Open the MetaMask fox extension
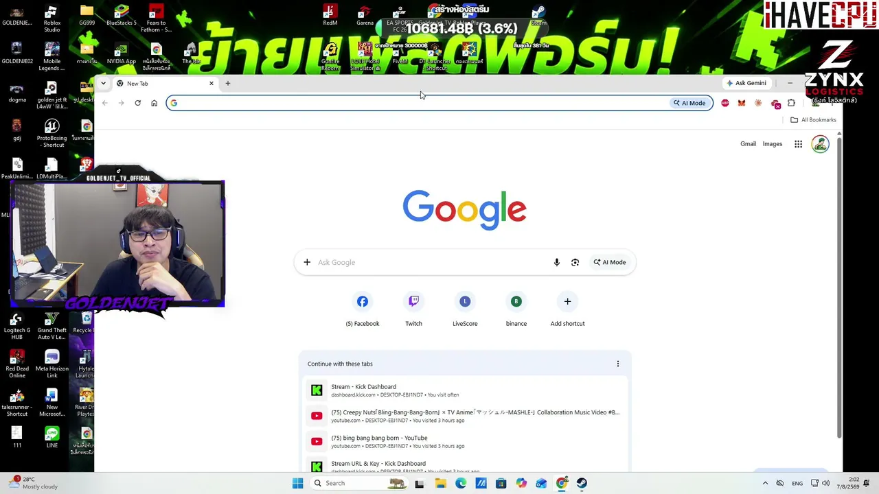This screenshot has width=879, height=494. pos(742,103)
